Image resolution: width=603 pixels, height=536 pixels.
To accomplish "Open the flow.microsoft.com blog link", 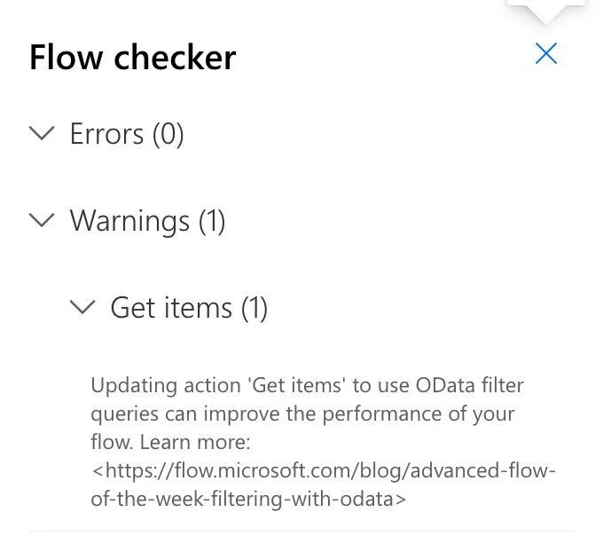I will click(x=325, y=469).
